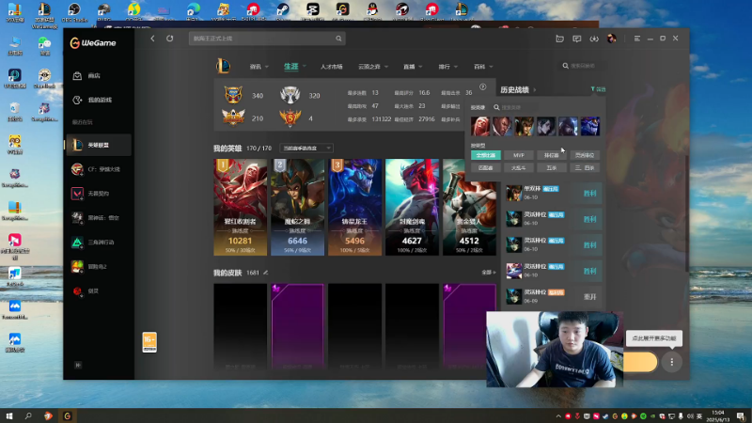Screen dimensions: 752x423
Task: Open the messages icon in the title bar
Action: coord(577,39)
